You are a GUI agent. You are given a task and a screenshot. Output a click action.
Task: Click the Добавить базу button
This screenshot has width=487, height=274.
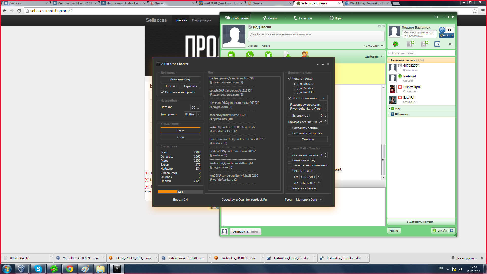[x=180, y=79]
